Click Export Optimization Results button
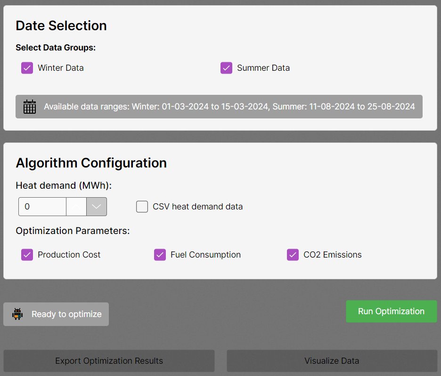This screenshot has height=376, width=441. click(109, 361)
